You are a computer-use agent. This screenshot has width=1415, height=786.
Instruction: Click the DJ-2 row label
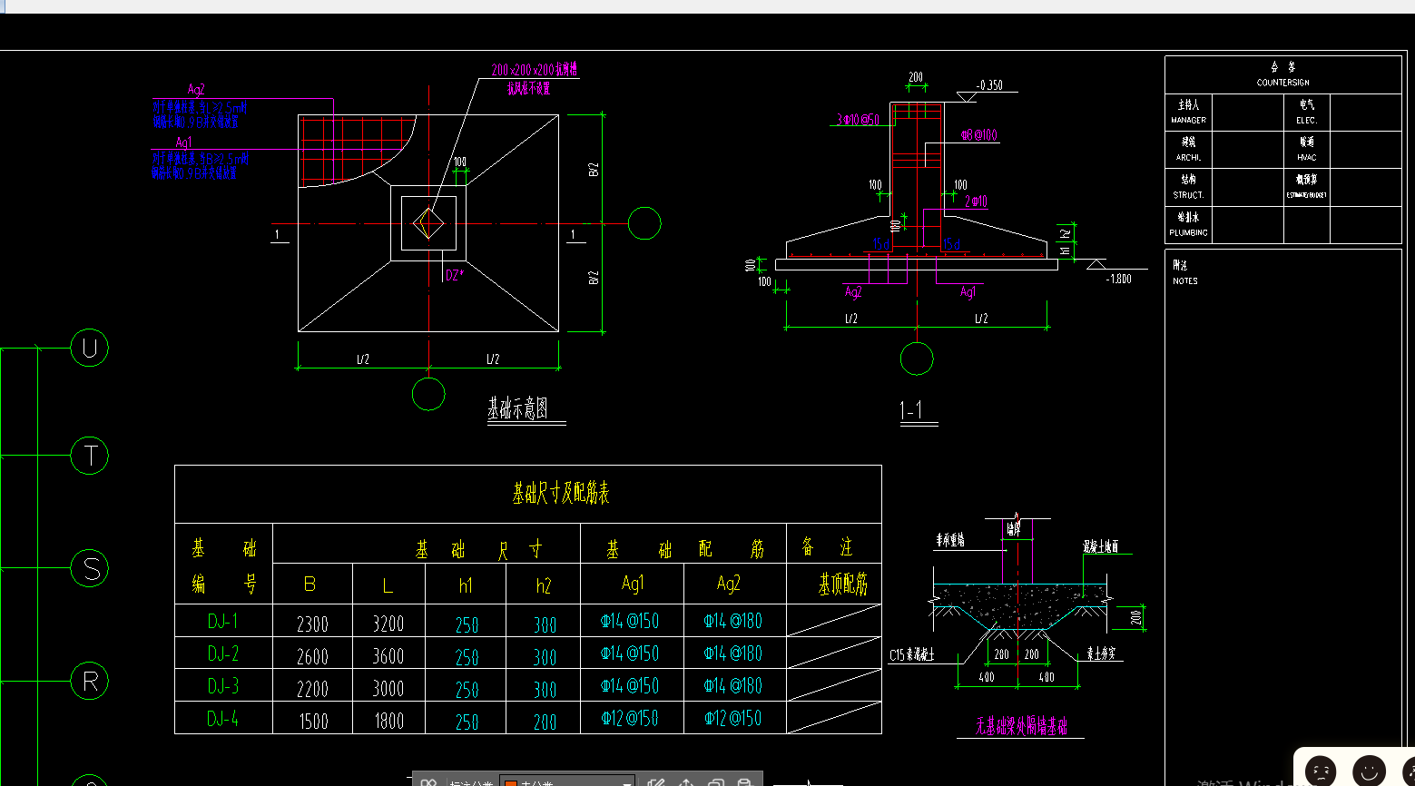pyautogui.click(x=222, y=653)
